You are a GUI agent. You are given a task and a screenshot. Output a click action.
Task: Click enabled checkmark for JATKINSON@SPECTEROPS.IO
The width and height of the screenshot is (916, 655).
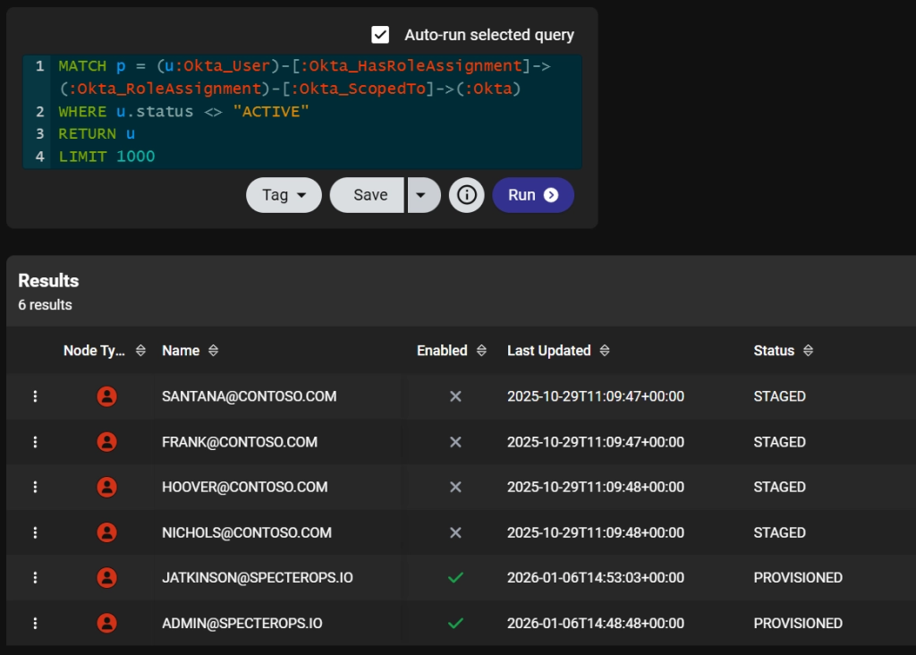coord(455,578)
